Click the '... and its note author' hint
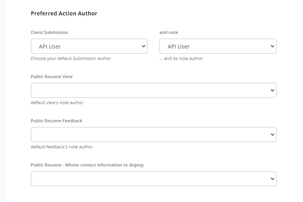The image size is (303, 202). [181, 58]
